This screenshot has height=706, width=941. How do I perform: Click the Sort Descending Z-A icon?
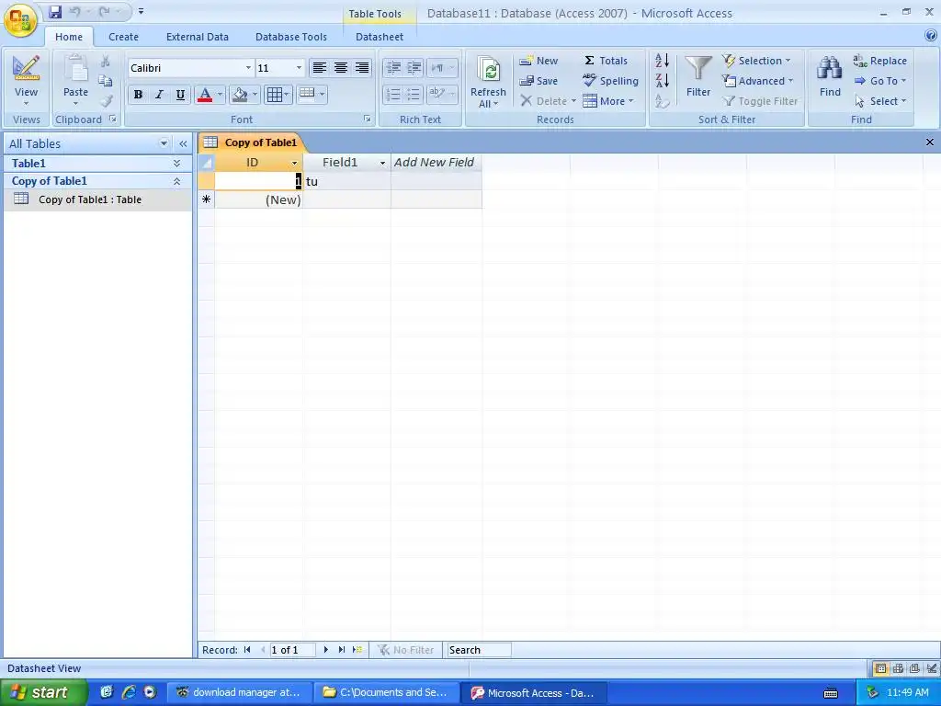click(x=662, y=81)
